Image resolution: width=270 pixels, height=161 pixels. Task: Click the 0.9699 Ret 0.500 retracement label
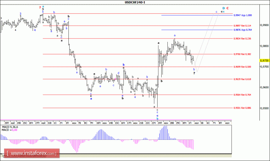[242, 67]
